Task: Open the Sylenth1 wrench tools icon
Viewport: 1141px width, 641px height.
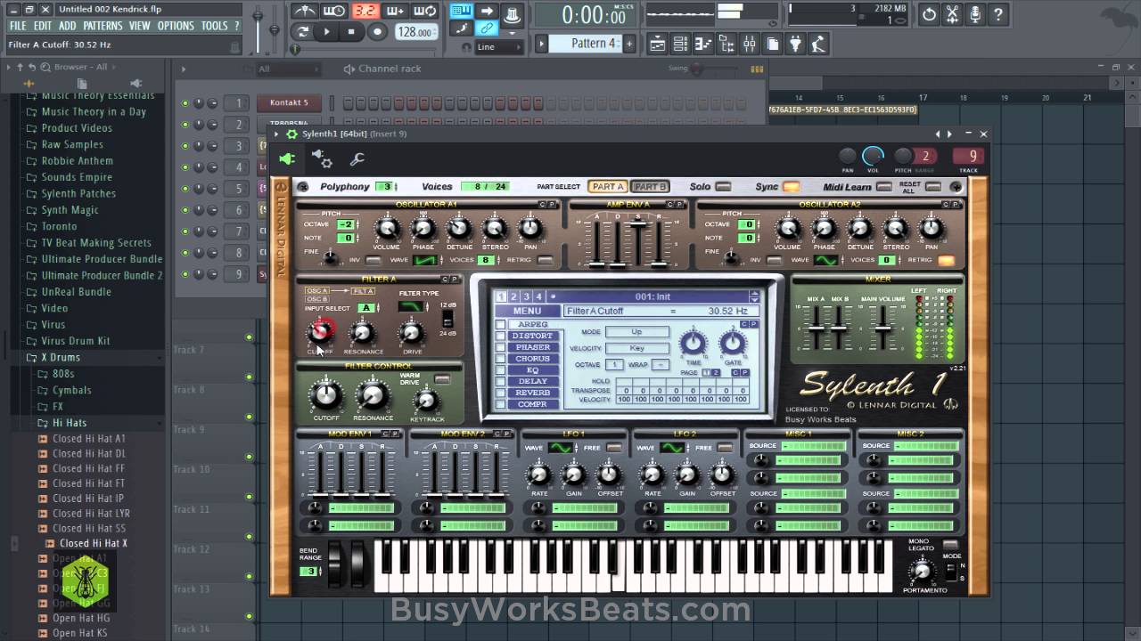Action: click(357, 159)
